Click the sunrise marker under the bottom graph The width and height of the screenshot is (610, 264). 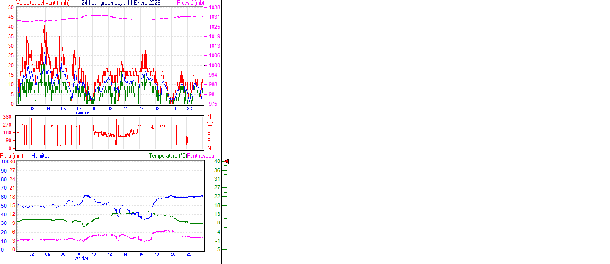[81, 258]
